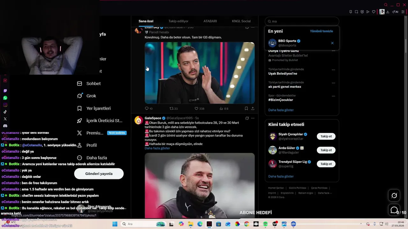Click the X search field
The image size is (408, 229).
[x=302, y=21]
